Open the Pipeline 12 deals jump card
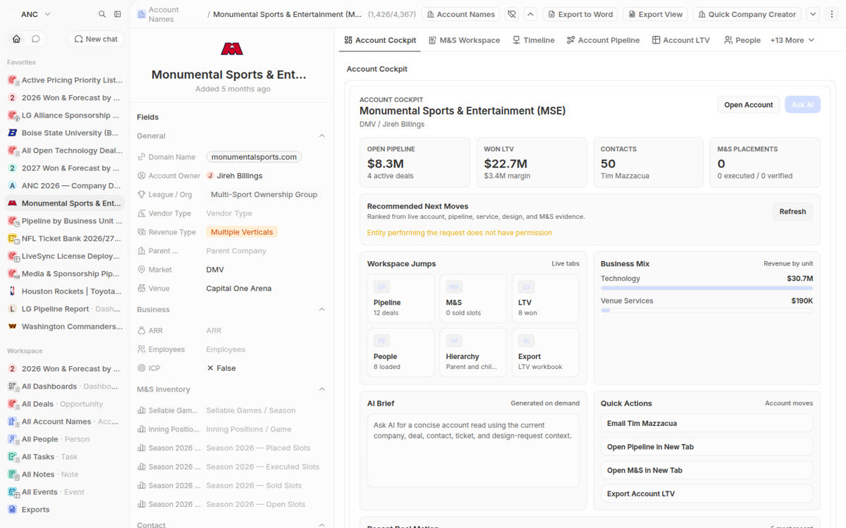Screen dimensions: 846x528 click(x=401, y=298)
